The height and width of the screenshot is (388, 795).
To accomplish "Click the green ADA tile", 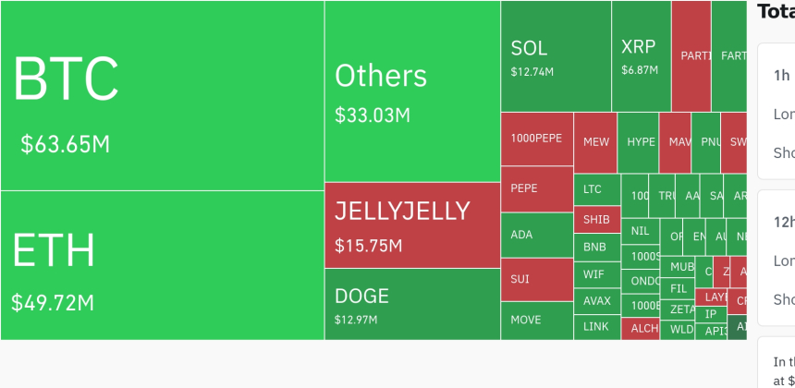I will point(537,235).
